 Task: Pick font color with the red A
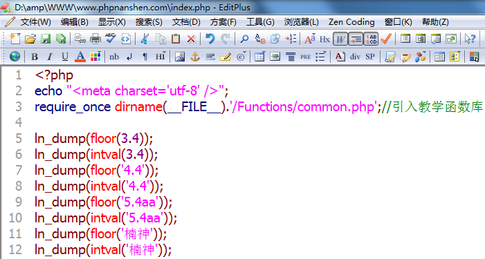[x=80, y=57]
